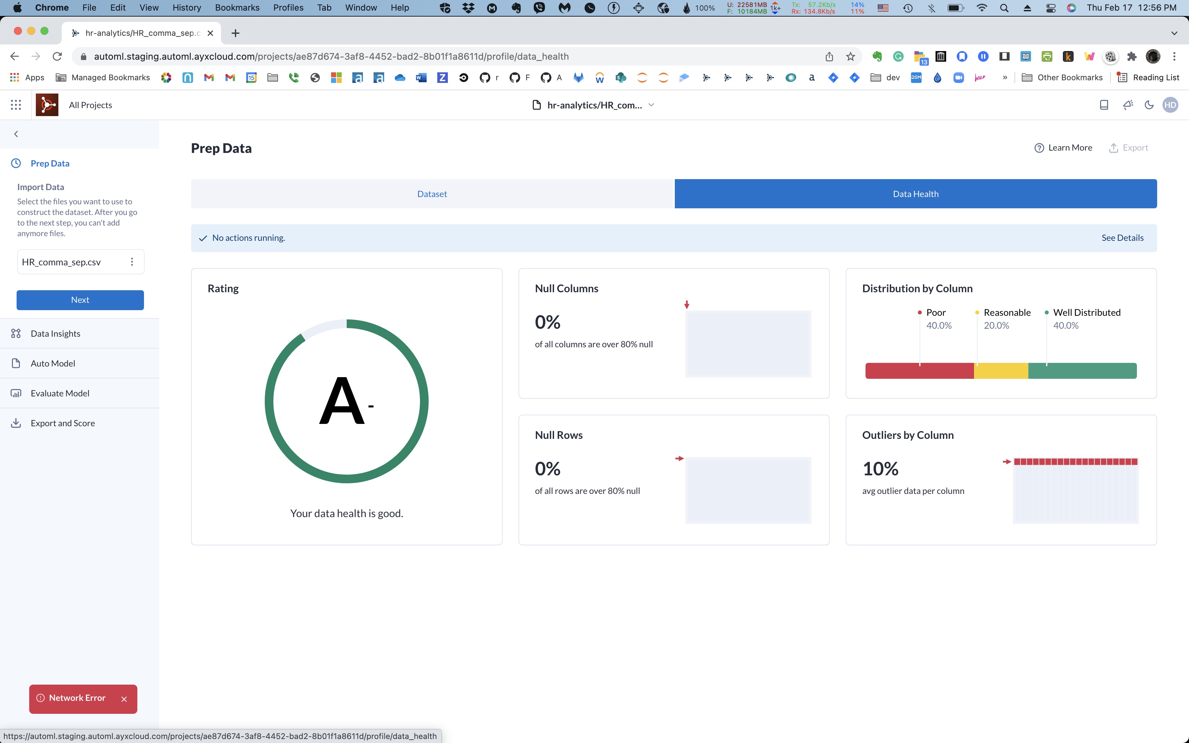The height and width of the screenshot is (743, 1189).
Task: Toggle dark mode with the moon icon
Action: coord(1149,105)
